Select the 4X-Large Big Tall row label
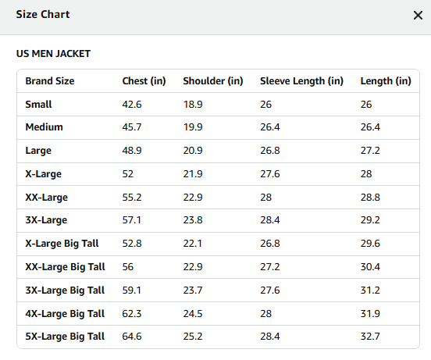Viewport: 431px width, 360px height. click(65, 314)
